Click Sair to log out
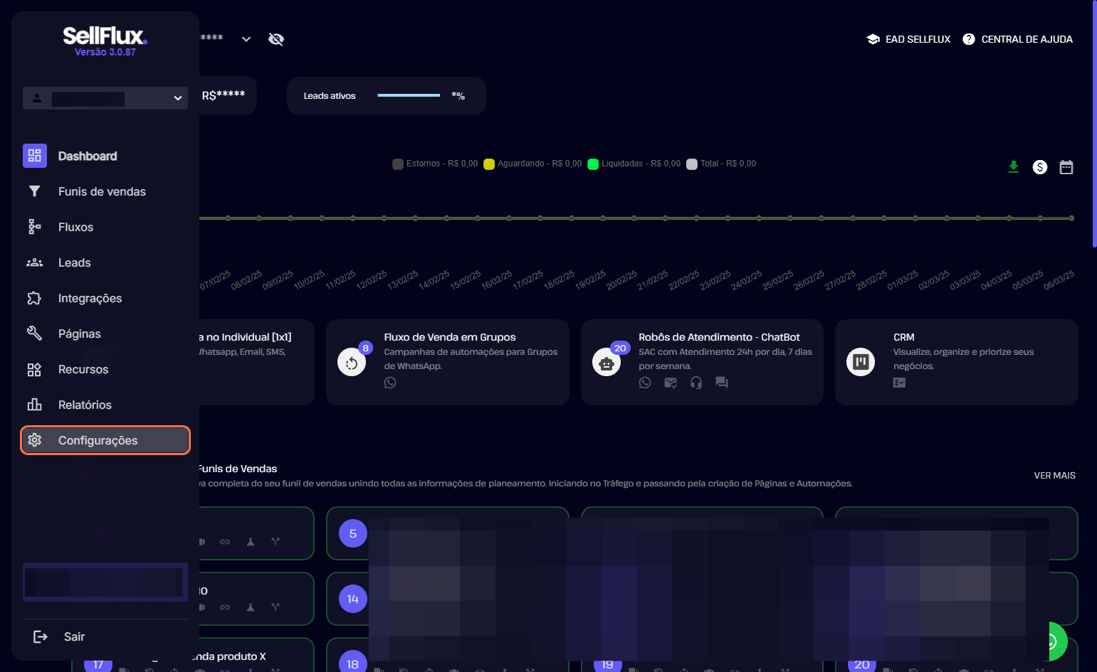The width and height of the screenshot is (1097, 672). pos(74,636)
